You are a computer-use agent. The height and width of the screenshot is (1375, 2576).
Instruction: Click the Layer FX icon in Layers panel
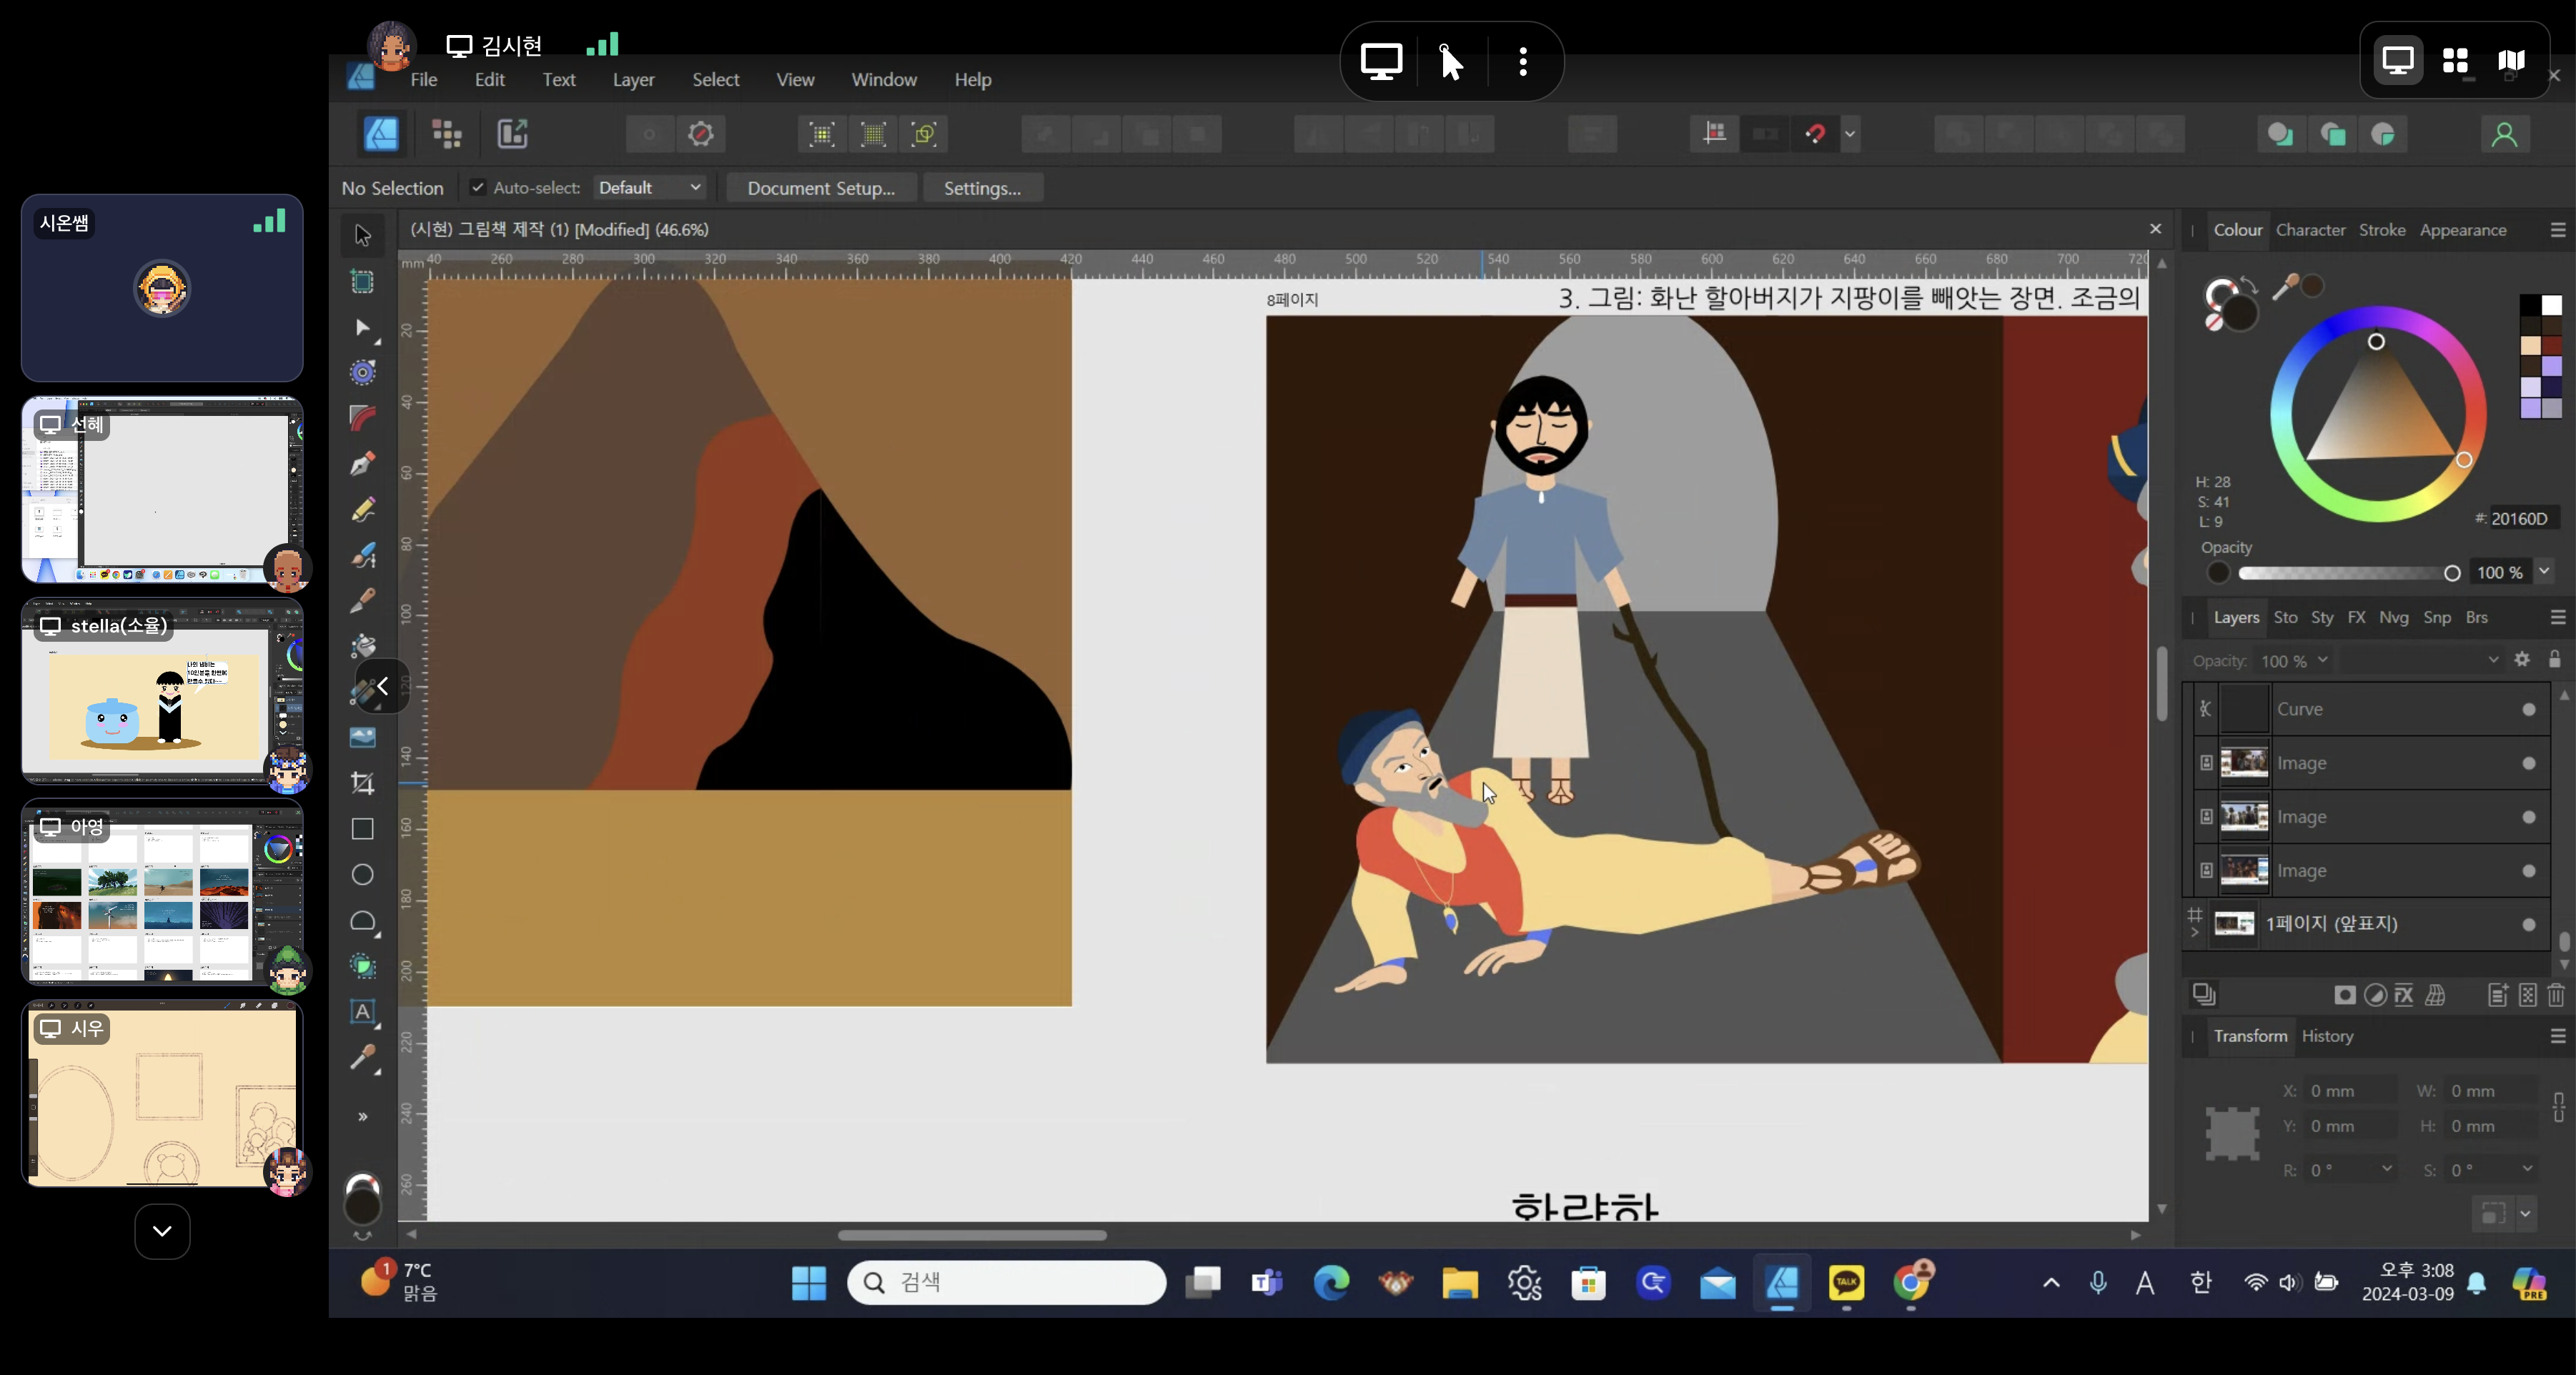pos(2404,995)
